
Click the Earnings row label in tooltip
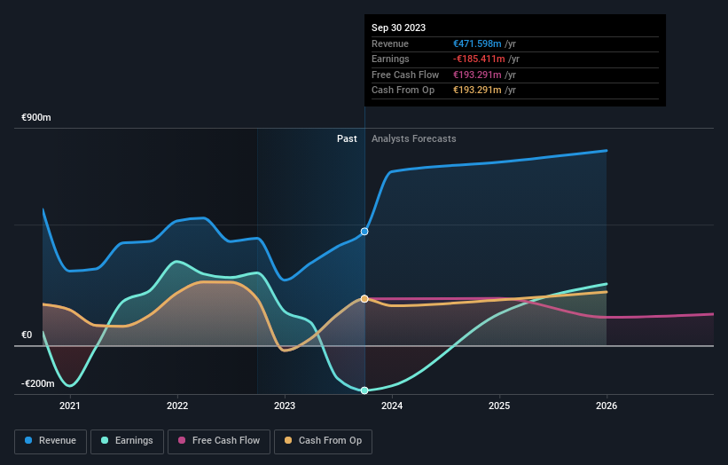coord(390,59)
